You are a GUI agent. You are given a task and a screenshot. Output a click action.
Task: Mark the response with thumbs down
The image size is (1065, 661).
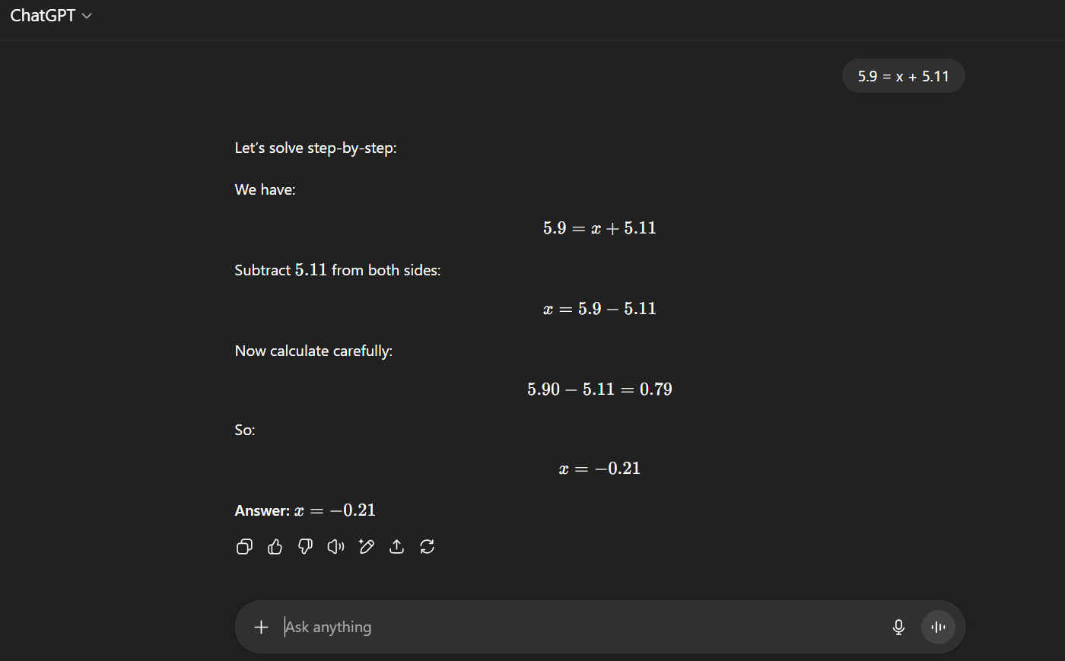tap(305, 547)
